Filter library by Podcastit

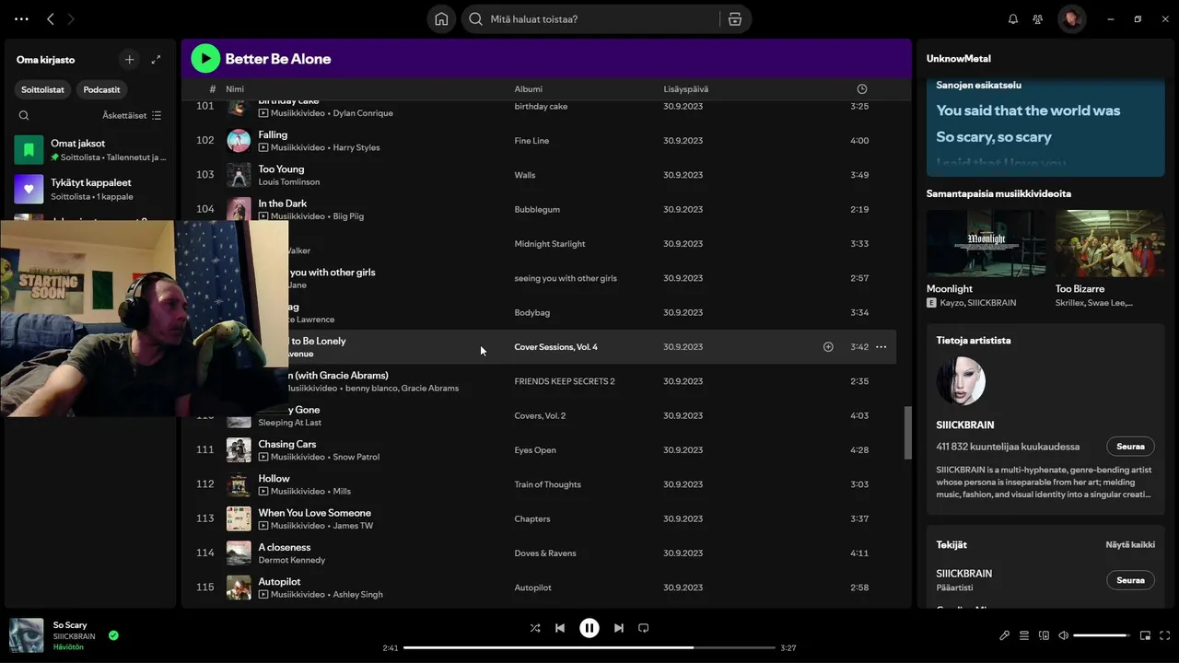pos(101,89)
